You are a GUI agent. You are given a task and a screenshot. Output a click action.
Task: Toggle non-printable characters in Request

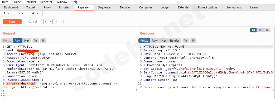click(x=36, y=41)
